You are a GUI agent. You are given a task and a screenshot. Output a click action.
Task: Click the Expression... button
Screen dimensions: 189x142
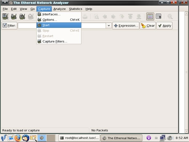point(126,26)
